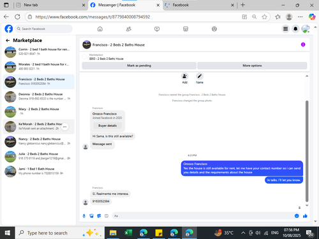
Task: Open the Windows notification center icon
Action: [310, 233]
